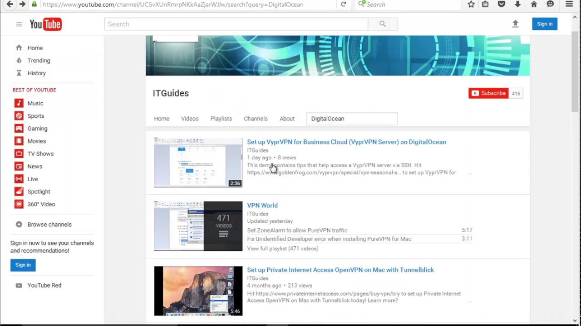
Task: Go forward with the browser forward arrow
Action: (x=22, y=4)
